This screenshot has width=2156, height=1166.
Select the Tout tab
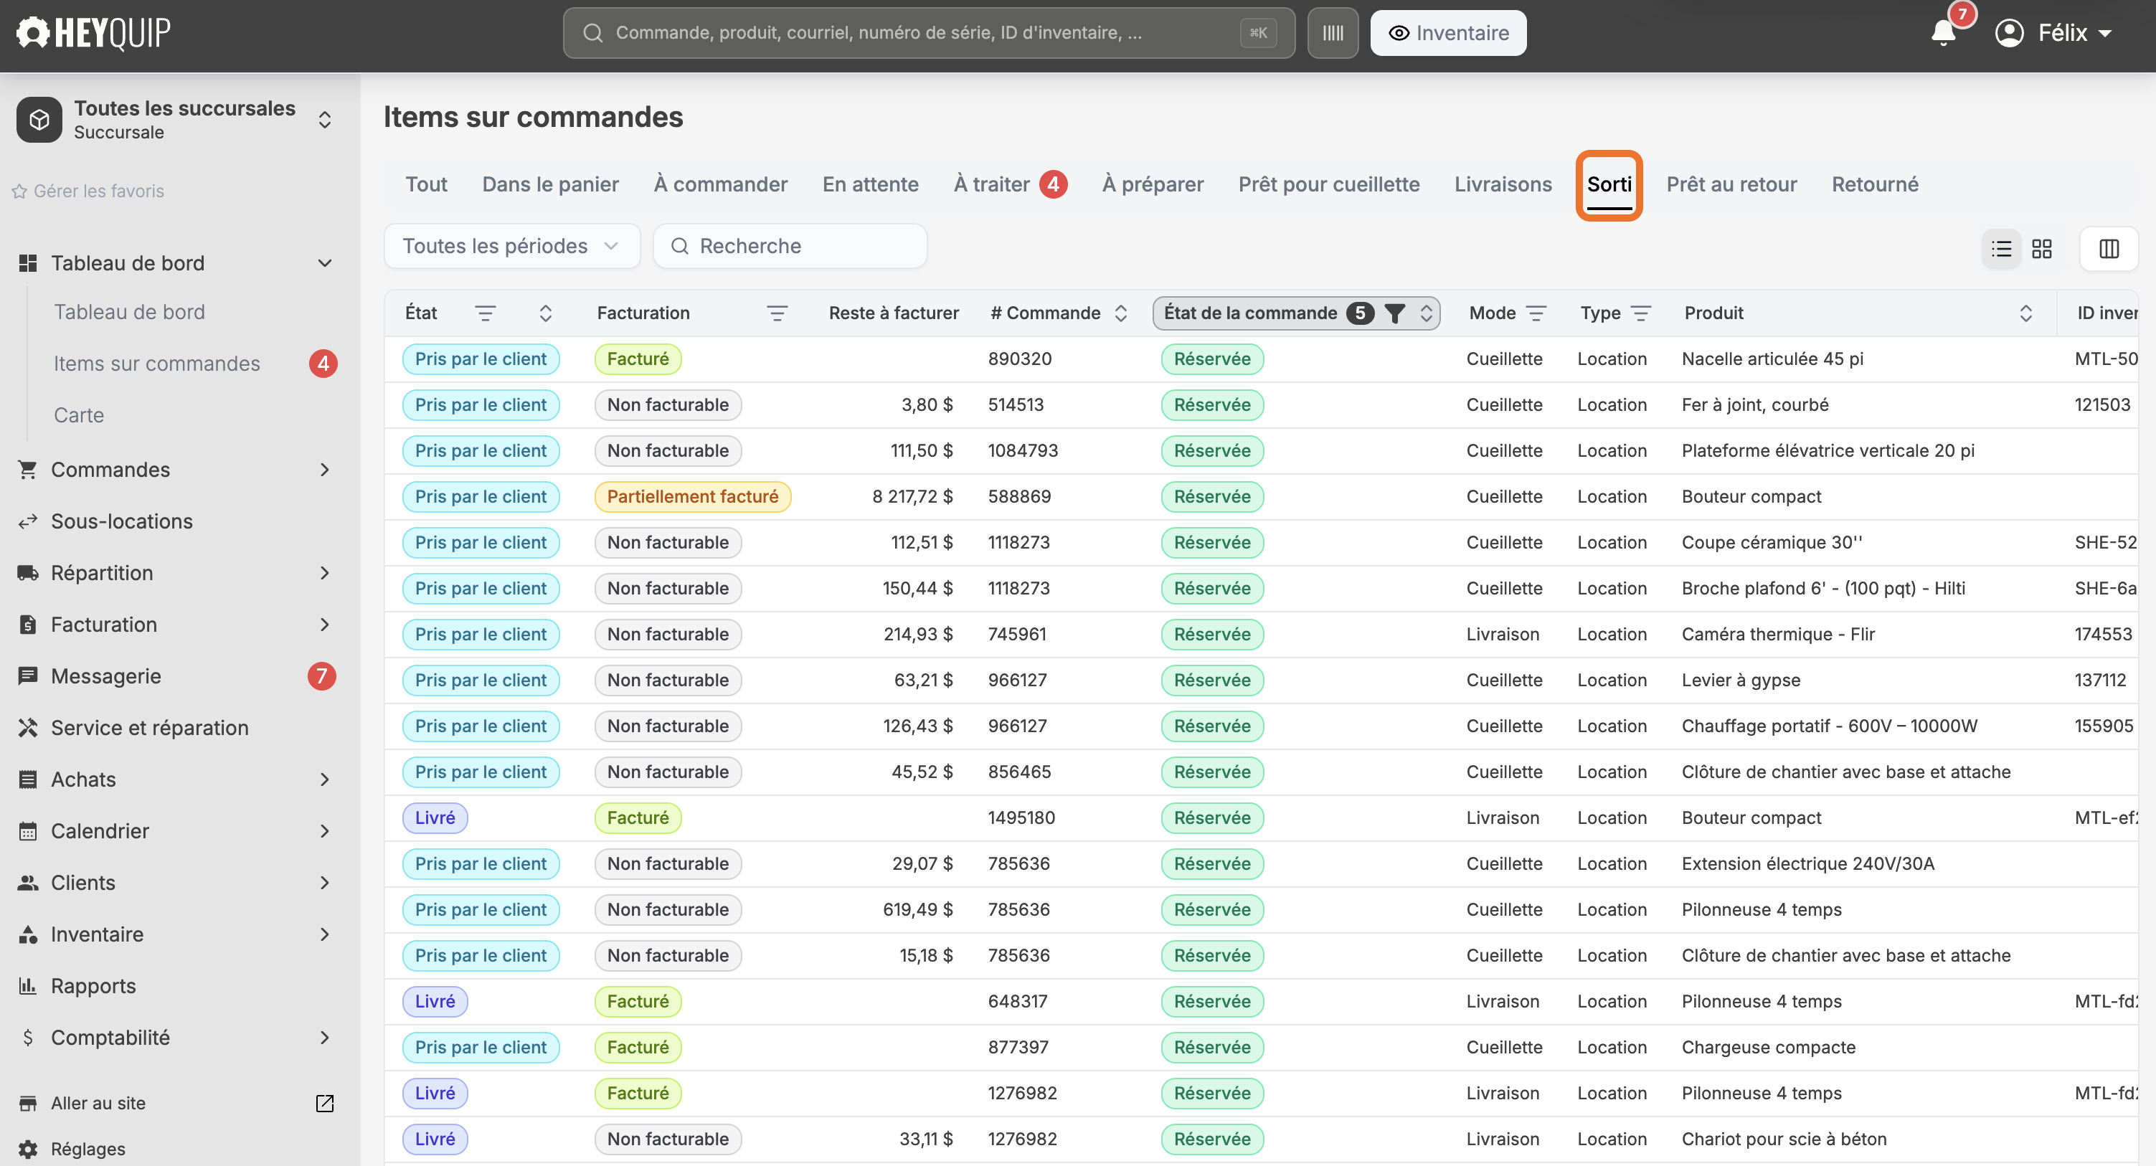[x=426, y=184]
